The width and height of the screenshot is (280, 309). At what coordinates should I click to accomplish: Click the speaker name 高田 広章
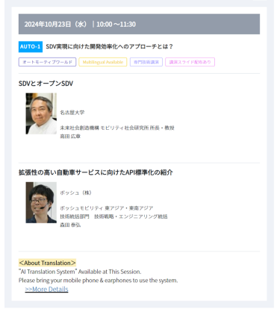pos(70,137)
